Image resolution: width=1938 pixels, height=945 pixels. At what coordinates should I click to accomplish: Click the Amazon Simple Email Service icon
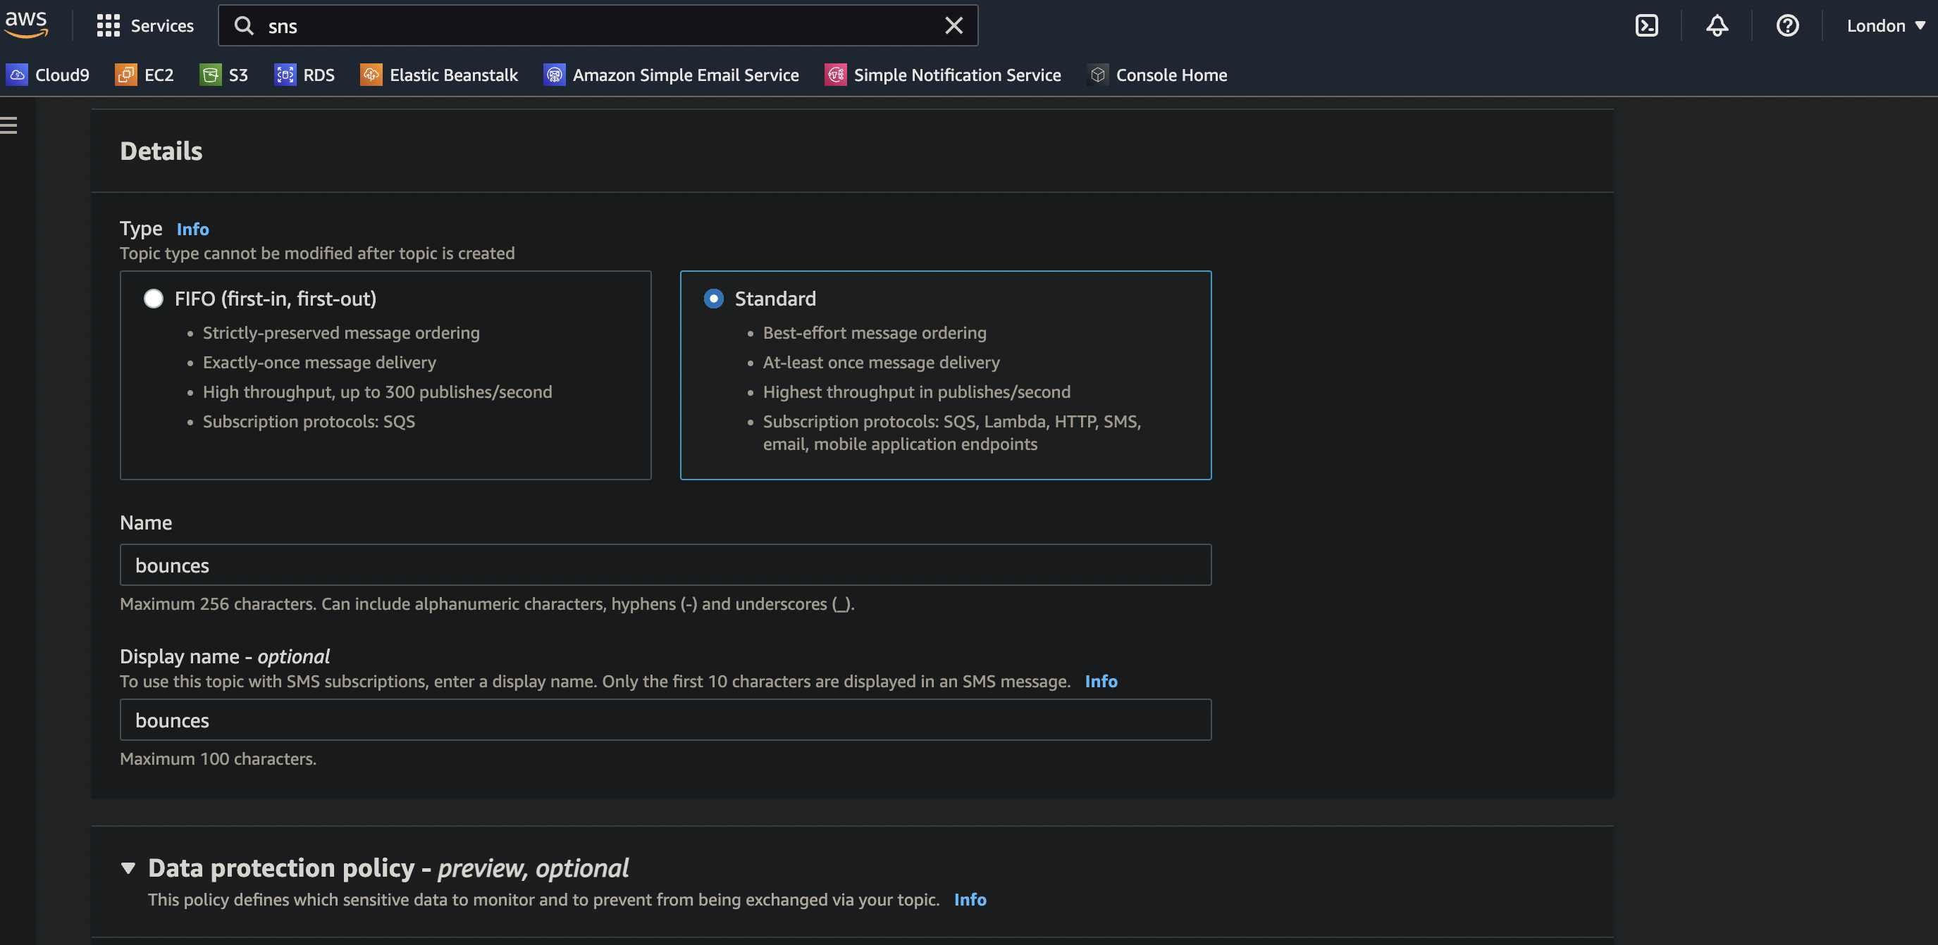tap(553, 74)
